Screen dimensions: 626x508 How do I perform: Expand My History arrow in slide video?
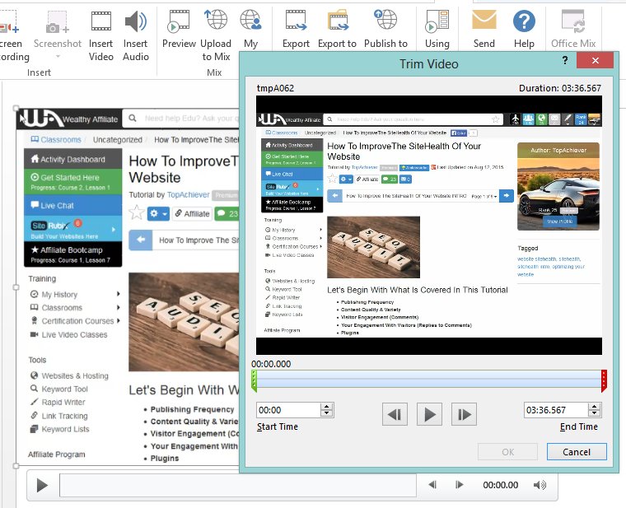[118, 294]
